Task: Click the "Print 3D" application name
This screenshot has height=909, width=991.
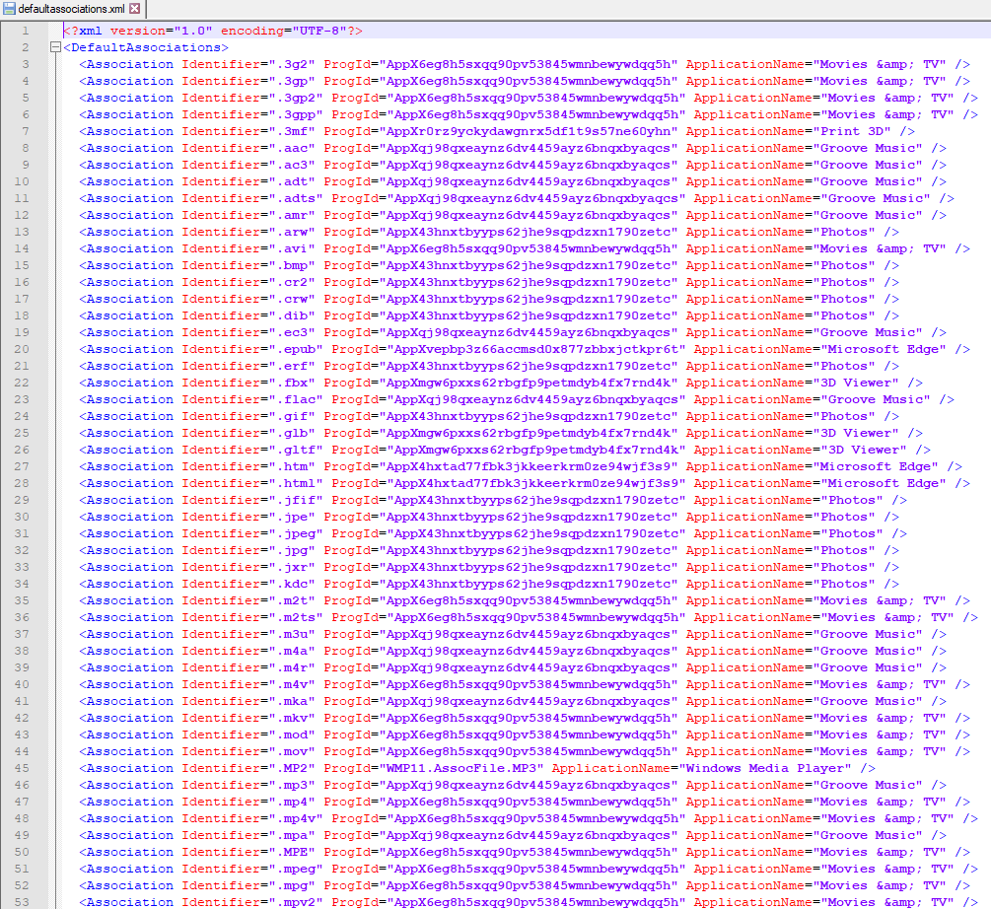Action: click(851, 131)
